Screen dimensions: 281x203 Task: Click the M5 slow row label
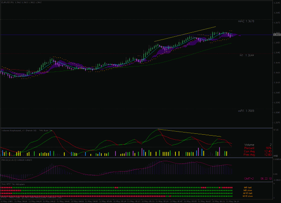(x=248, y=190)
